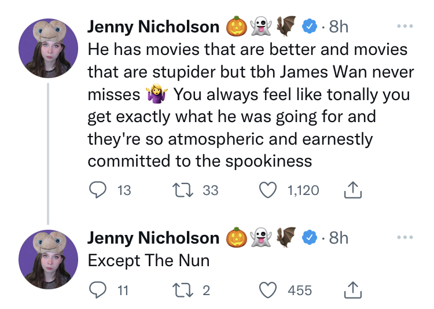Open the James Wan tweet text

point(249,104)
